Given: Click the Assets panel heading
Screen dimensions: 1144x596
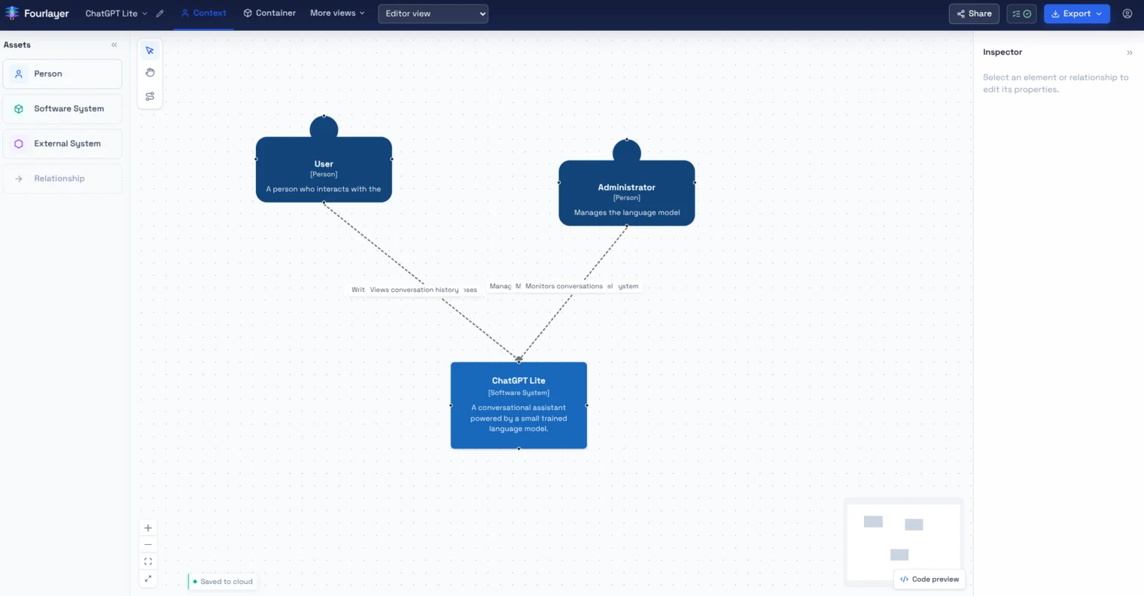Looking at the screenshot, I should pos(17,45).
